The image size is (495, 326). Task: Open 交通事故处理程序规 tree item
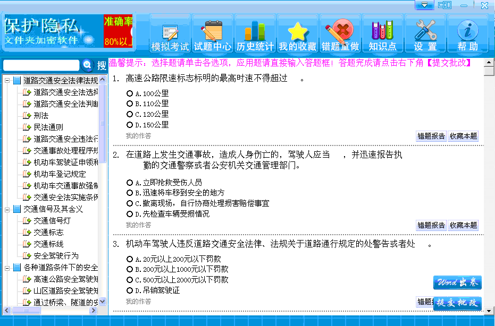[66, 151]
